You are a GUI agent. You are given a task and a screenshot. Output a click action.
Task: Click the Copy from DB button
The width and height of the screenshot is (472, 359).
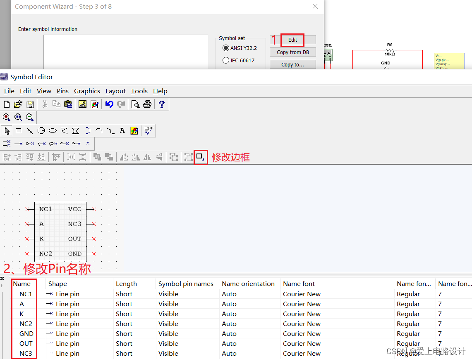(293, 52)
